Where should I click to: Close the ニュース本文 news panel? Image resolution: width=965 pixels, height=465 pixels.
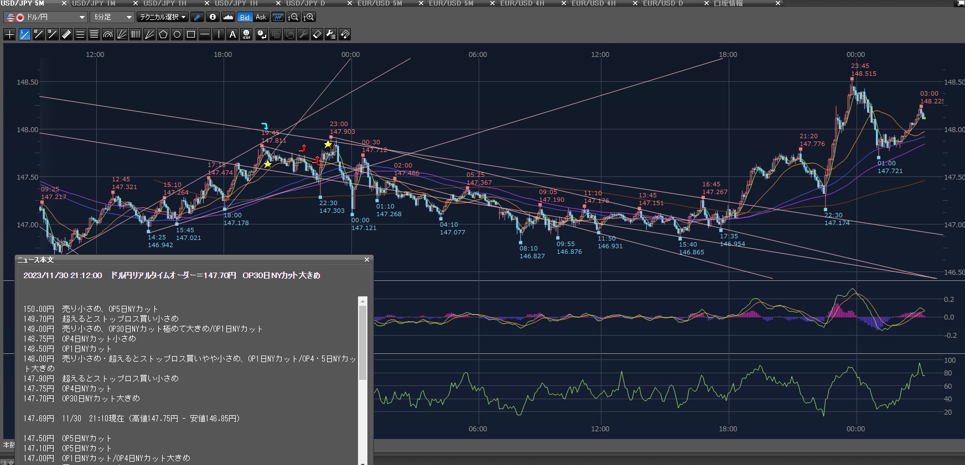366,260
